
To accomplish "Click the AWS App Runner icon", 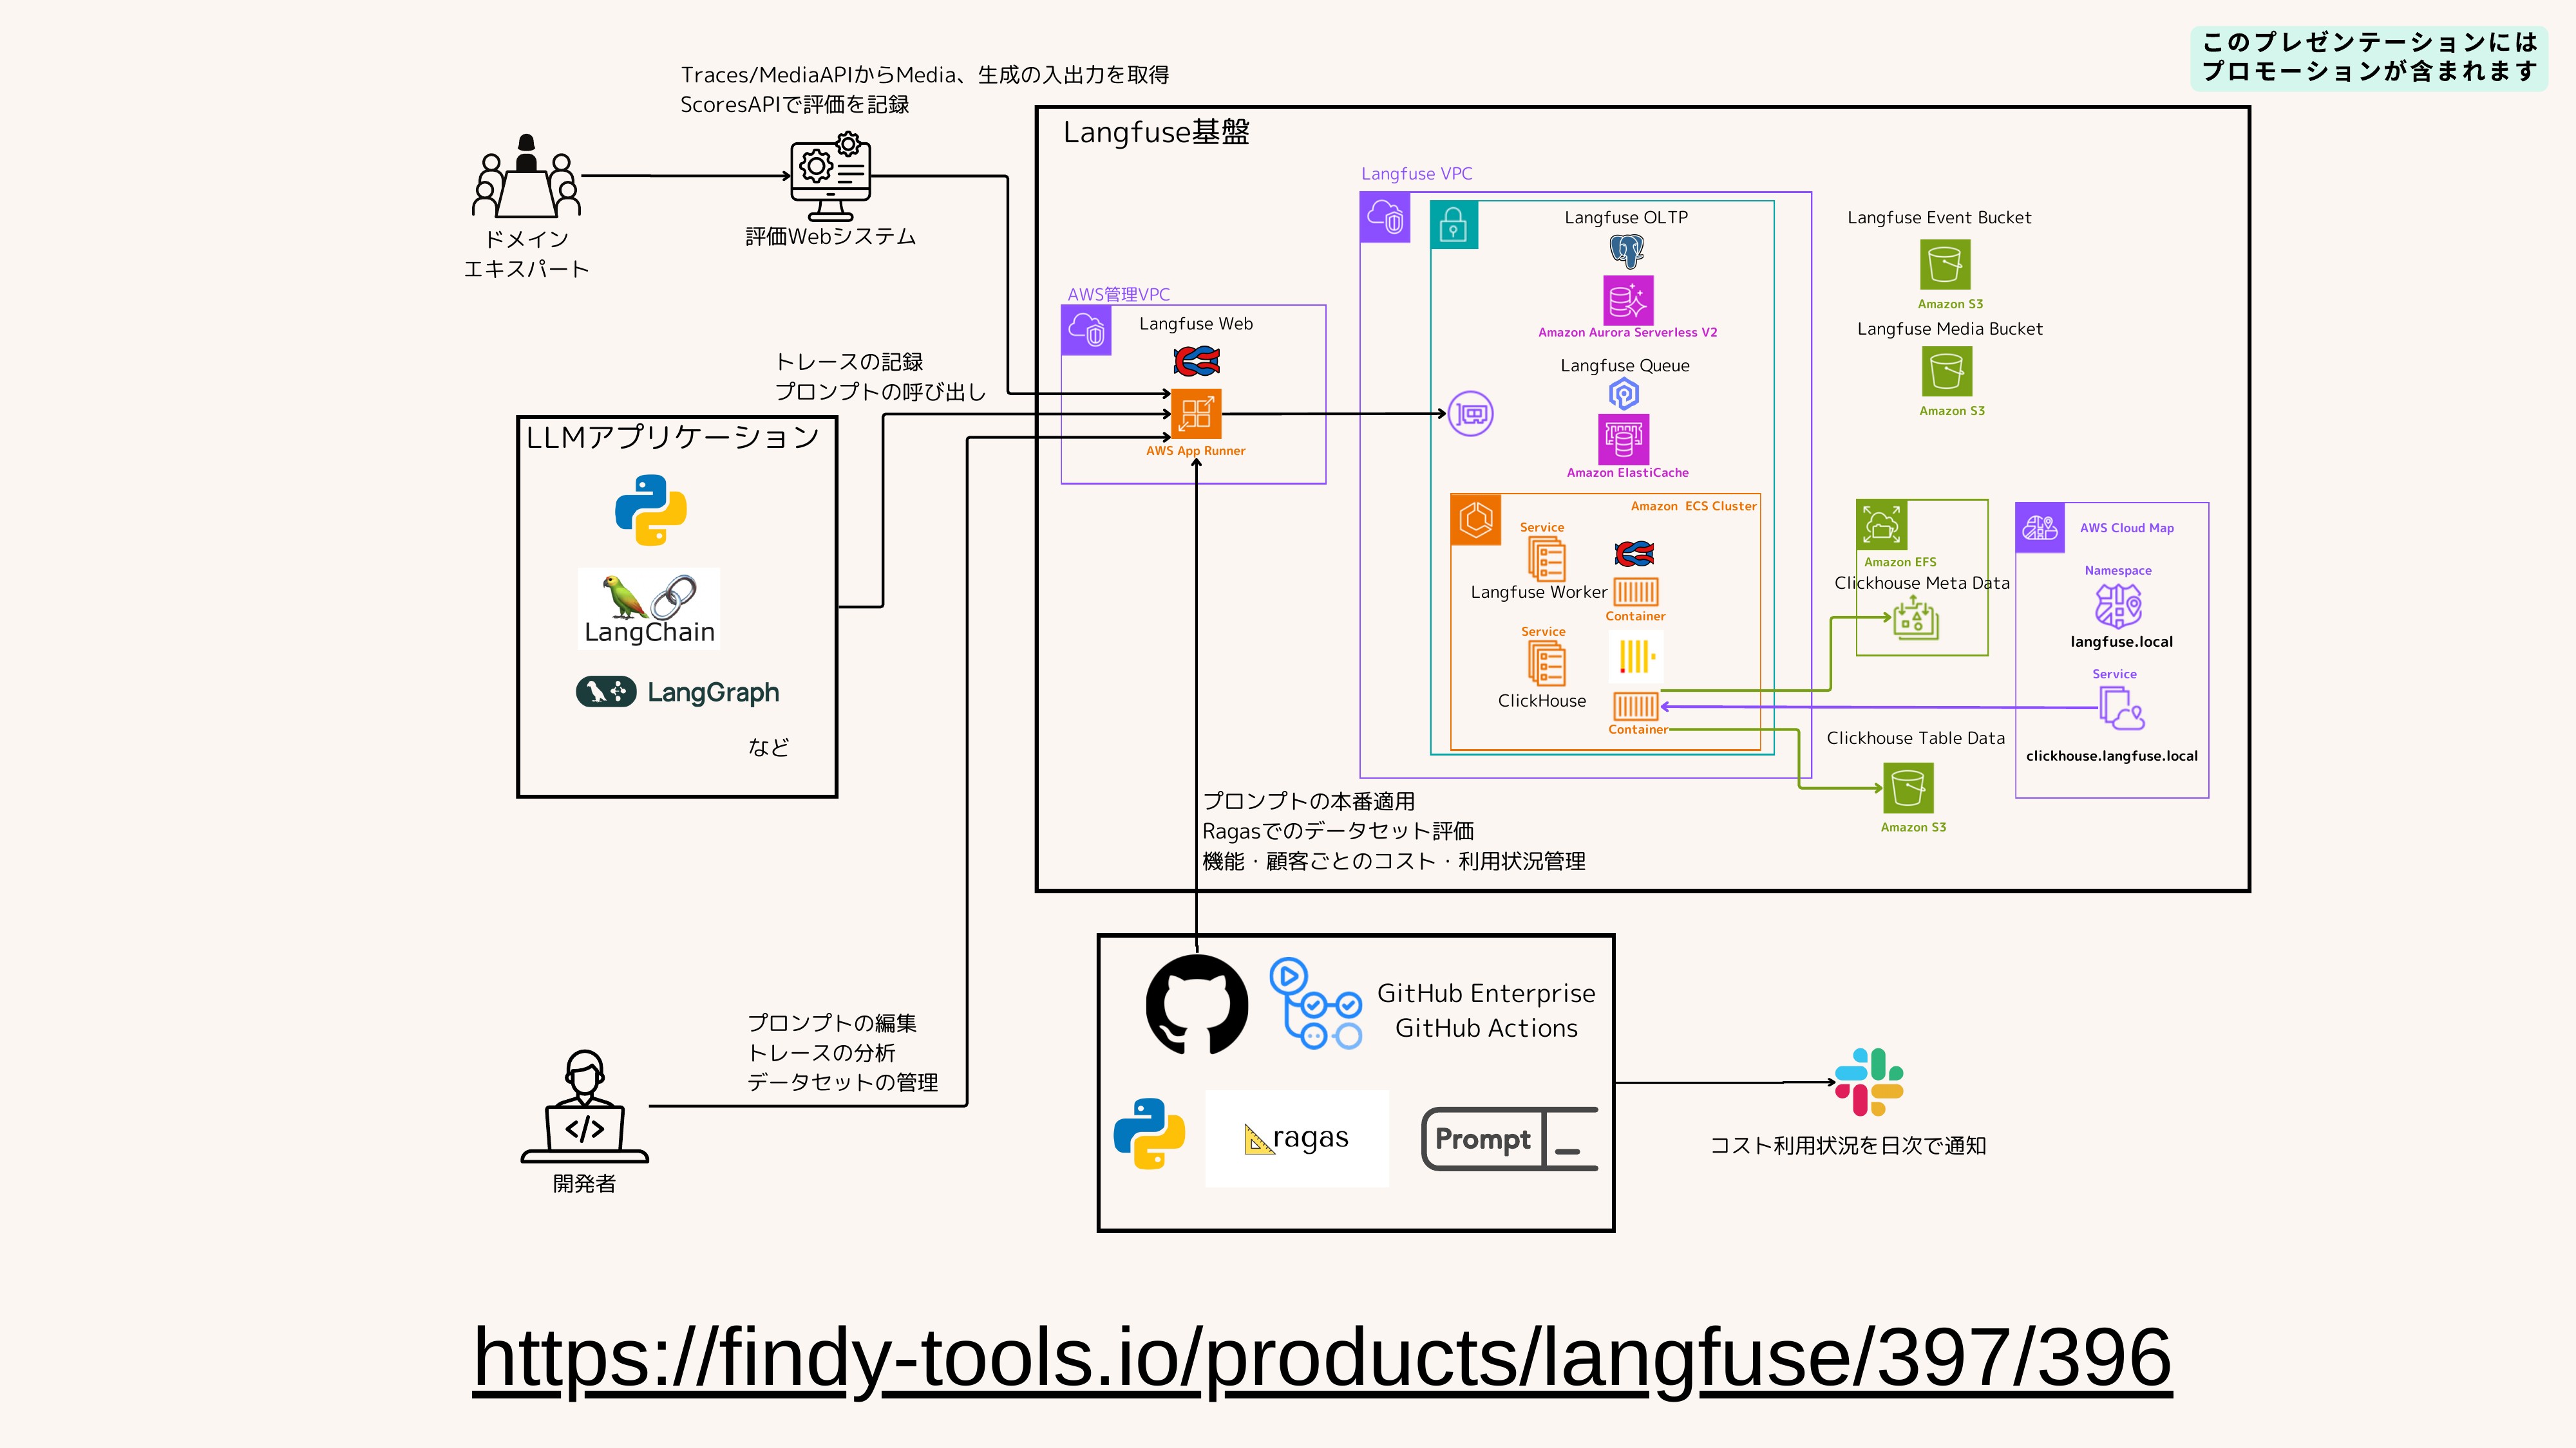I will point(1196,414).
